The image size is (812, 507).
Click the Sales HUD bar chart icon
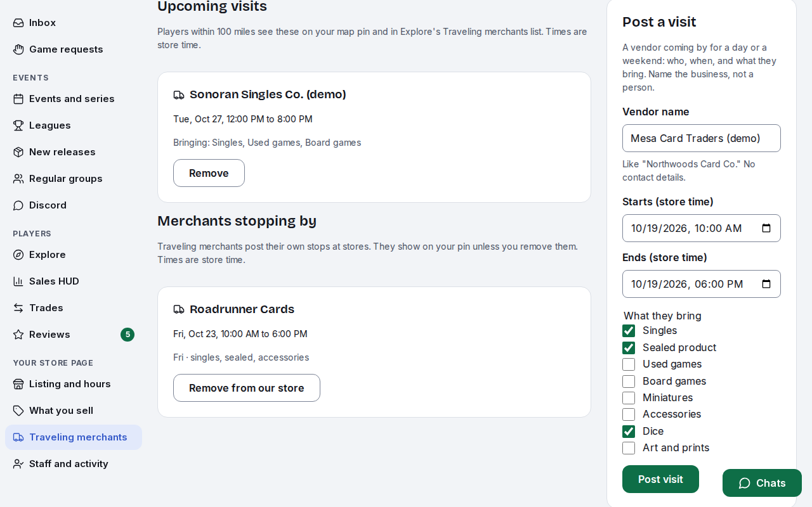(x=18, y=281)
